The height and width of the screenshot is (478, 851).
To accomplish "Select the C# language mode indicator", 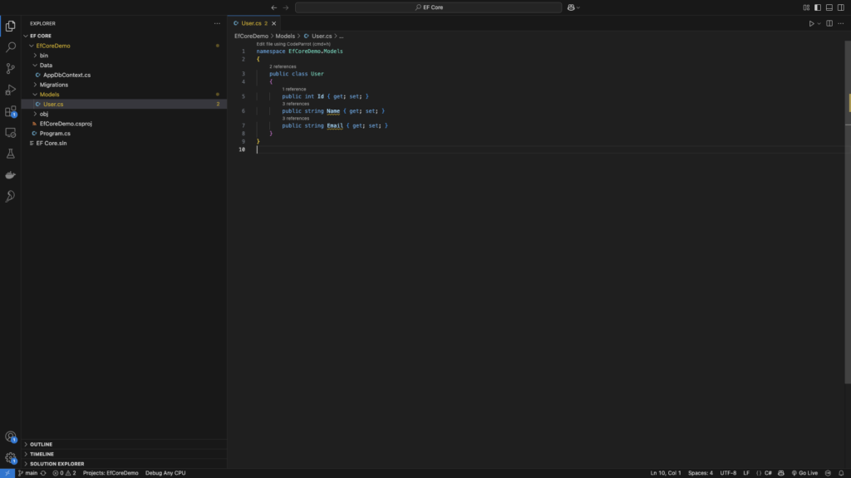I will click(768, 473).
